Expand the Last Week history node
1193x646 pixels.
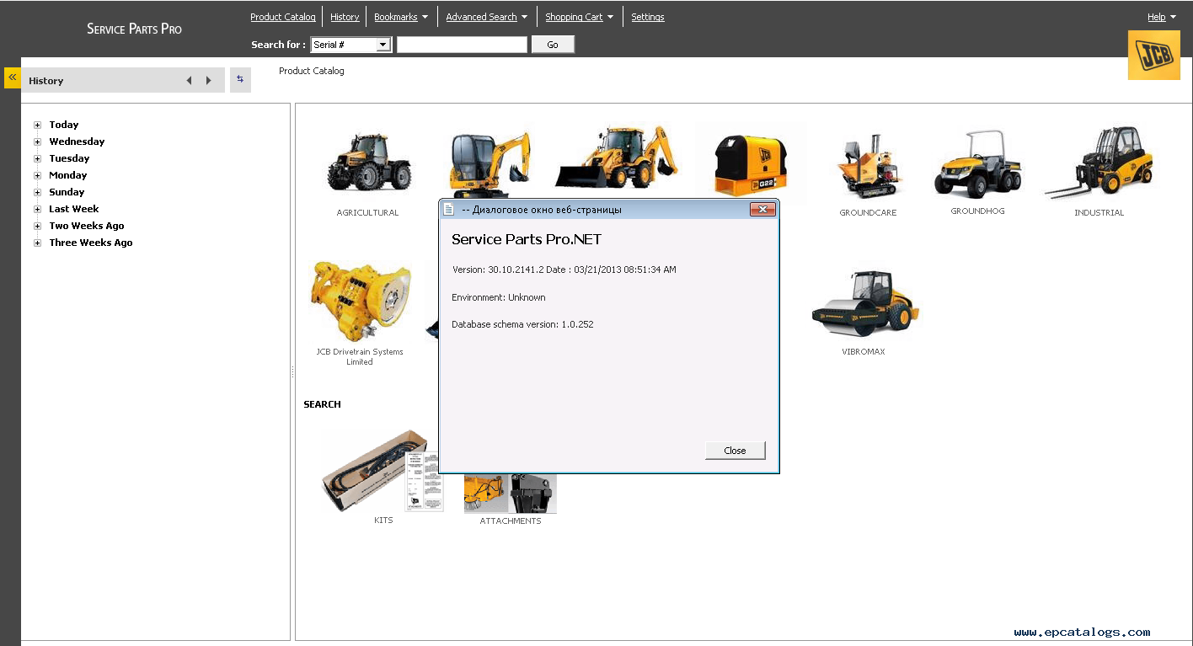[37, 209]
